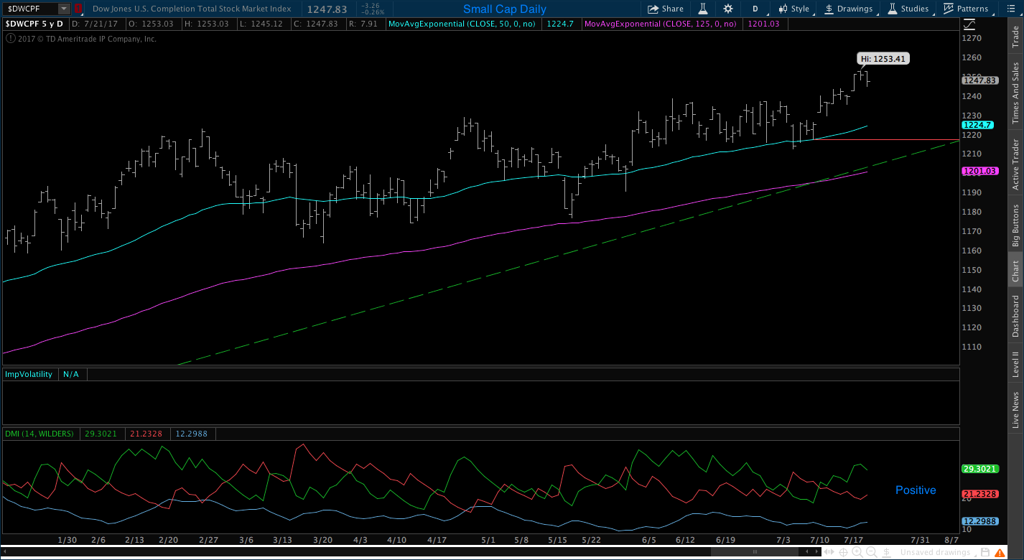Click the $DWCPF 5 y D chart label
The image size is (1024, 560).
click(34, 24)
